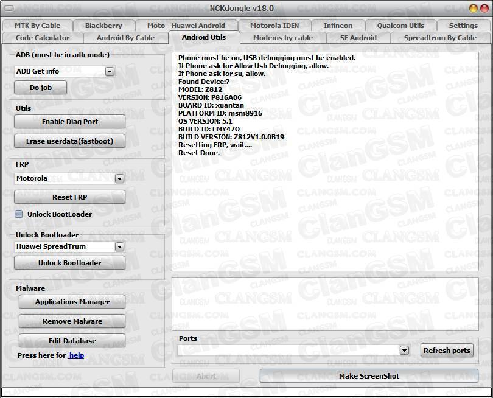493x398 pixels.
Task: Switch to the Blackberry tab
Action: pyautogui.click(x=103, y=26)
